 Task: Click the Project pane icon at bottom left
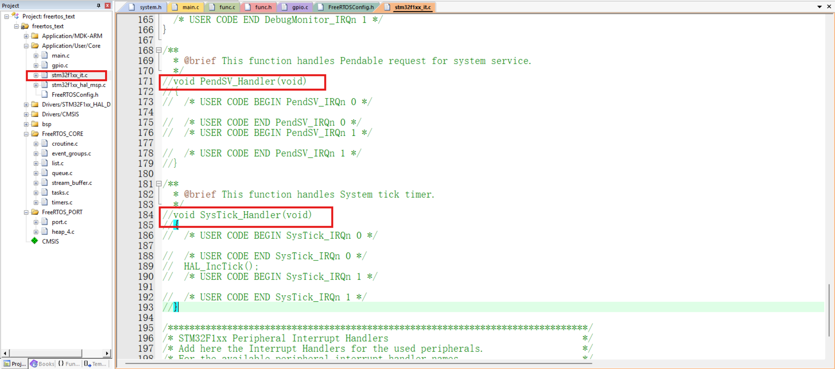coord(7,363)
